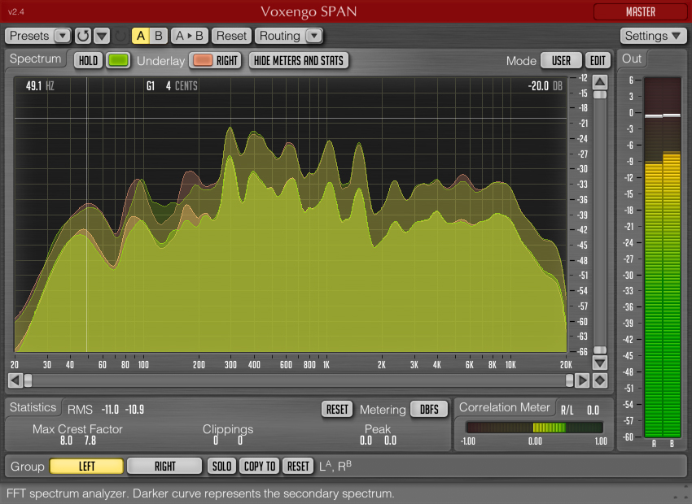
Task: Select the Statistics tab label
Action: (x=33, y=407)
